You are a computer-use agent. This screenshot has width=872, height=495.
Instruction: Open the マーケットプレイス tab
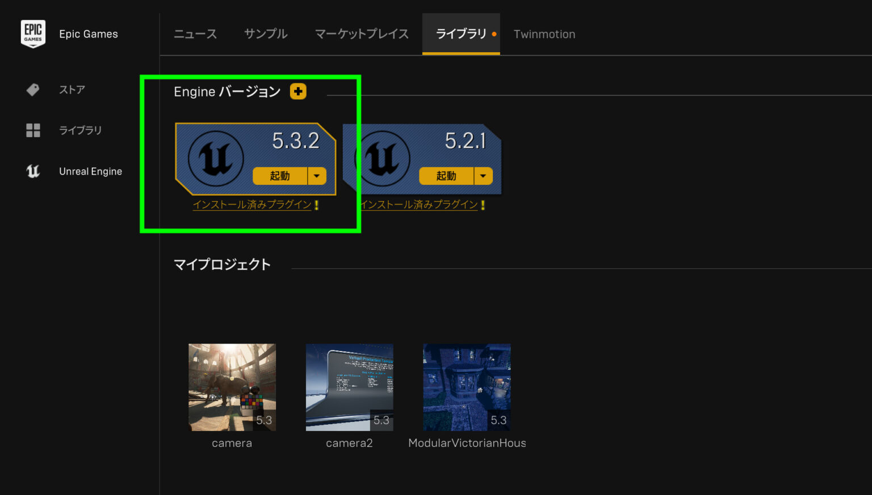pyautogui.click(x=361, y=34)
